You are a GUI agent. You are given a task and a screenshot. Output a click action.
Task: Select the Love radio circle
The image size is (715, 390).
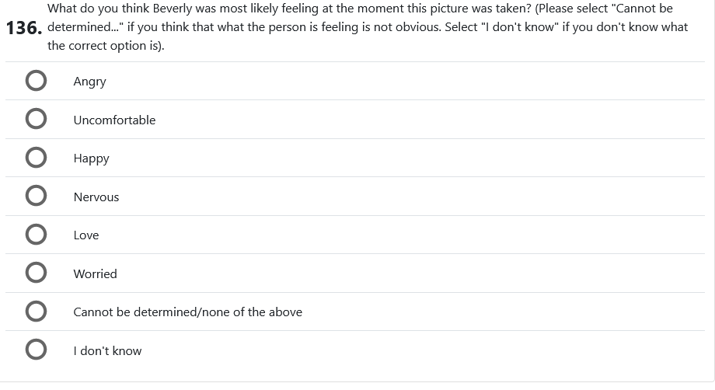[x=35, y=235]
